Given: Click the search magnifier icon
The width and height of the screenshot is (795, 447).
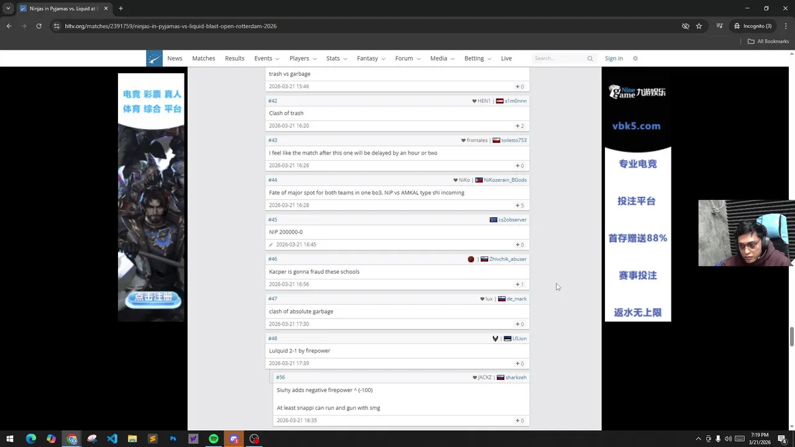Looking at the screenshot, I should 590,58.
